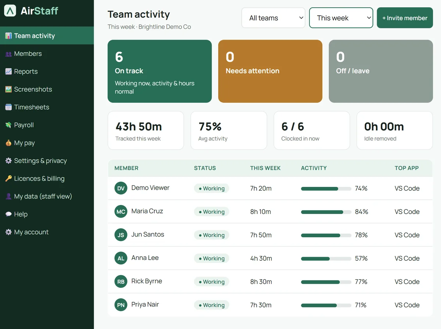Open the This week period dropdown
The image size is (441, 329).
pyautogui.click(x=341, y=18)
